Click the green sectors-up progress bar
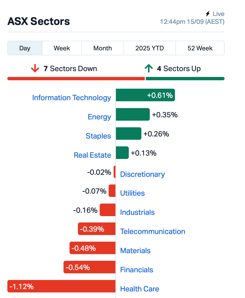Screen dimensions: 245x298 pos(185,78)
